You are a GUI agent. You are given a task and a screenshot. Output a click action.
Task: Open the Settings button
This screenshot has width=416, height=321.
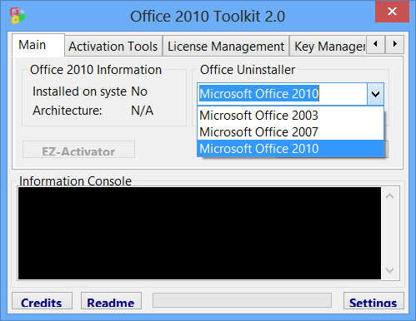(373, 301)
